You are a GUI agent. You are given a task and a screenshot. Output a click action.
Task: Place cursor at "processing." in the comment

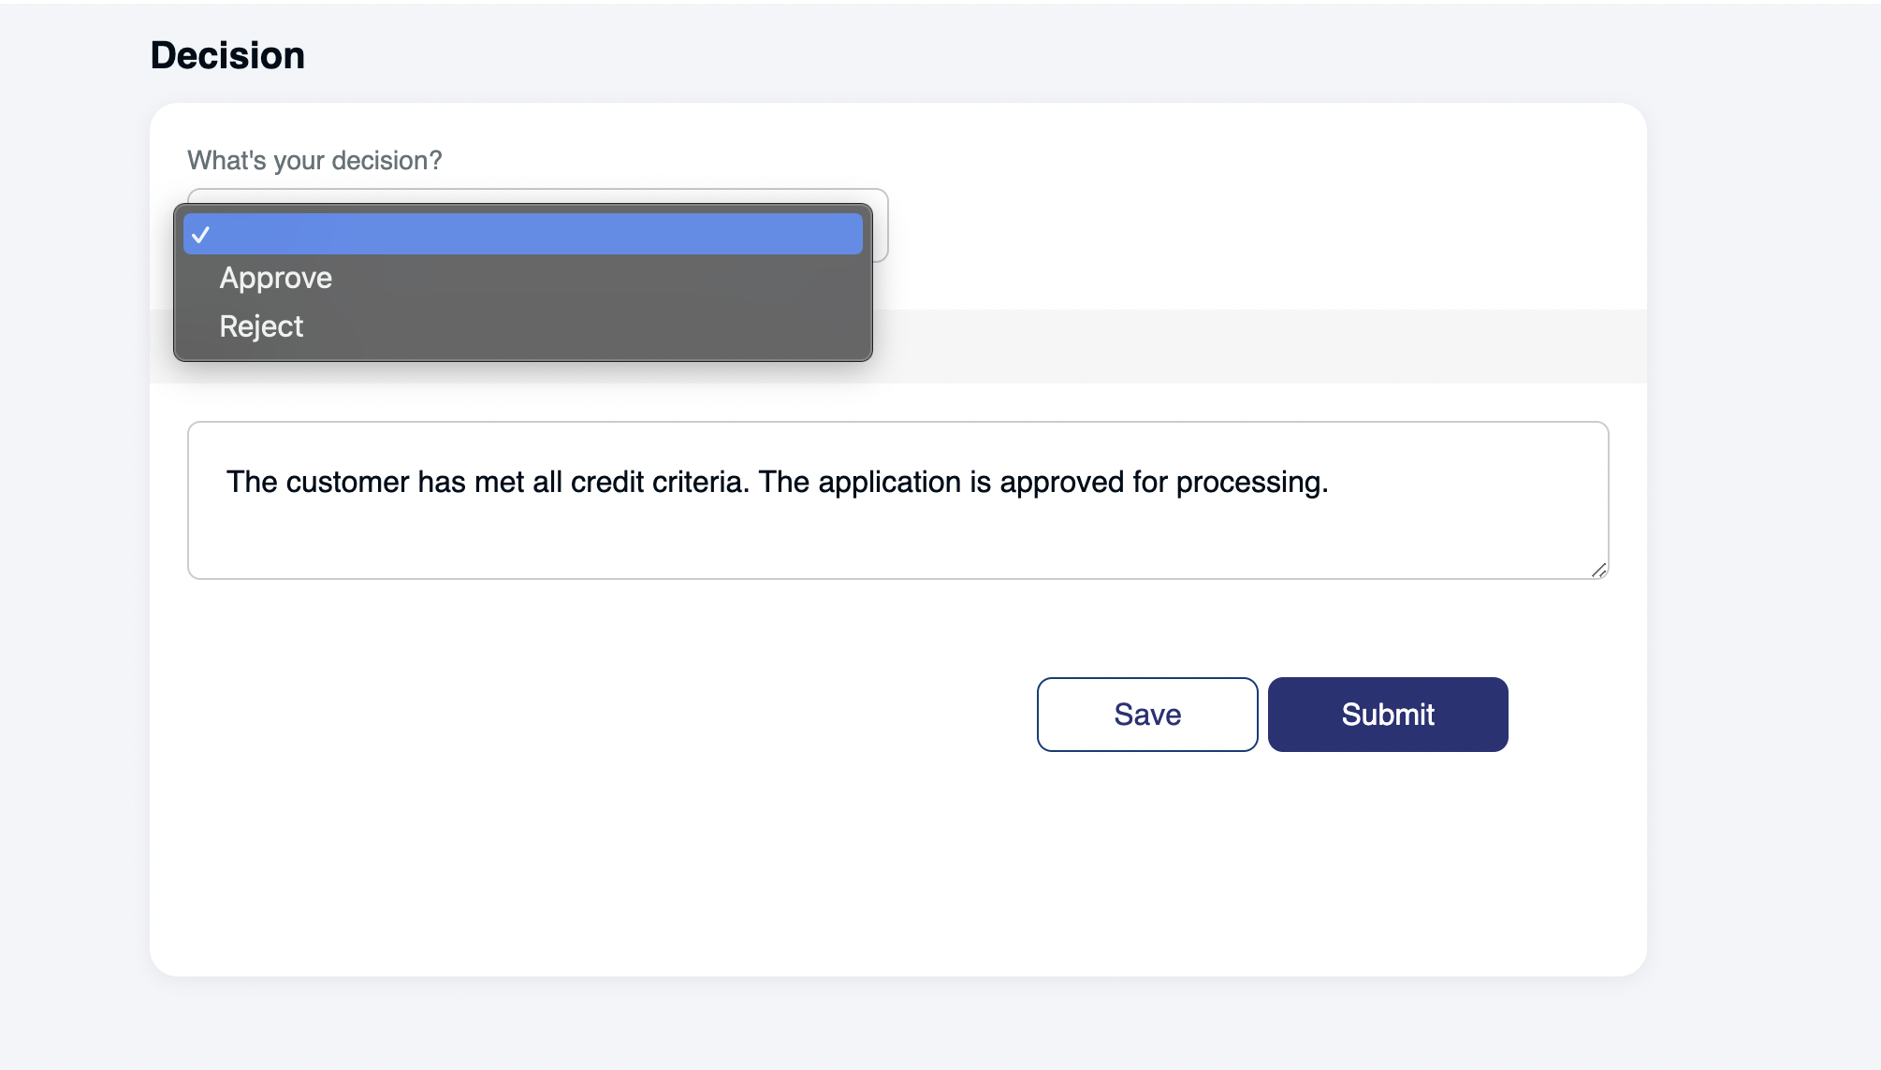click(1251, 483)
